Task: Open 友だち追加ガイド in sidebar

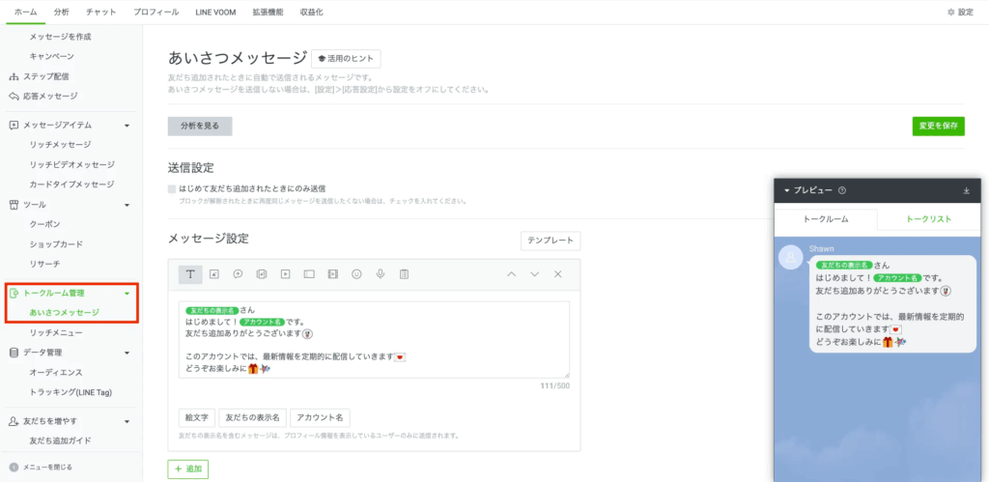Action: coord(61,440)
